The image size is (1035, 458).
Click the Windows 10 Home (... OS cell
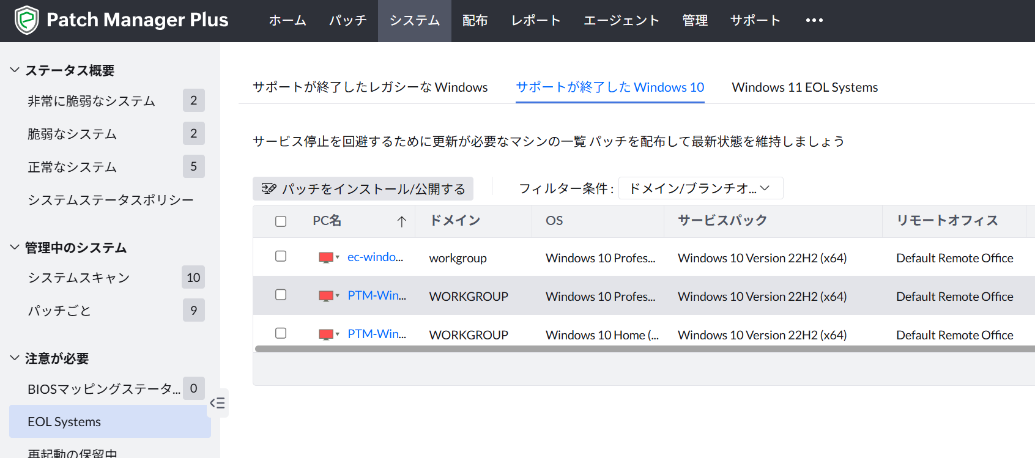click(602, 335)
